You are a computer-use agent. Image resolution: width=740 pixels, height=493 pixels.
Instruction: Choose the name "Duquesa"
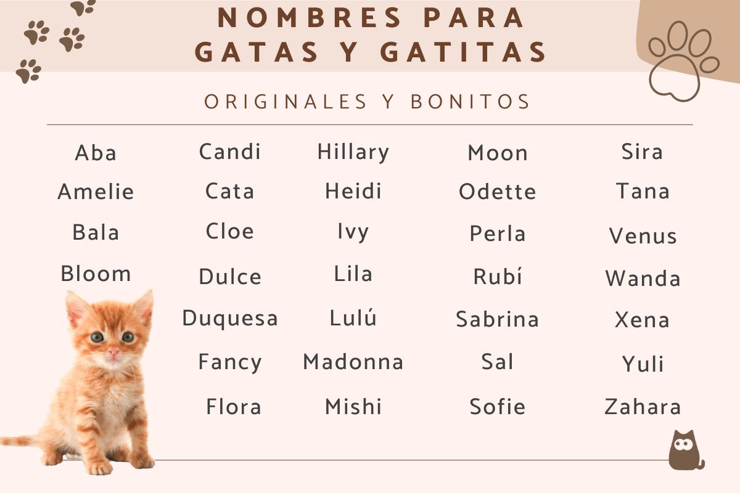pyautogui.click(x=230, y=319)
